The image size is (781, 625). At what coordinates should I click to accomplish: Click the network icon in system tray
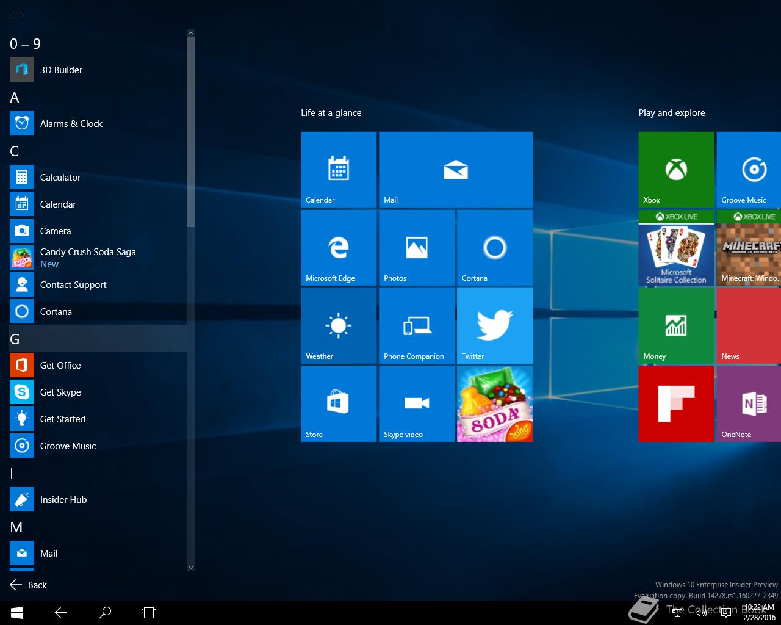click(677, 613)
